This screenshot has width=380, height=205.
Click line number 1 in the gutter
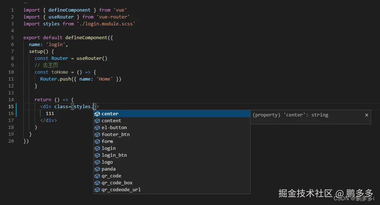[12, 10]
